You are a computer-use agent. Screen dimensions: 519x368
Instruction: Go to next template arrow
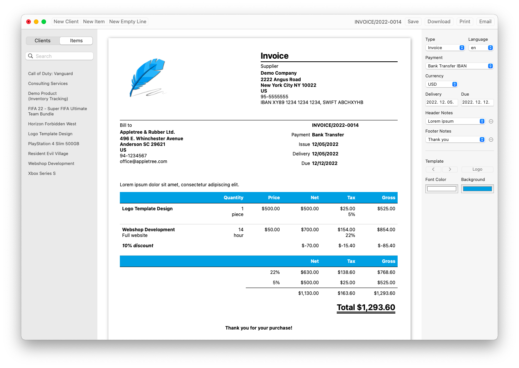pos(450,169)
